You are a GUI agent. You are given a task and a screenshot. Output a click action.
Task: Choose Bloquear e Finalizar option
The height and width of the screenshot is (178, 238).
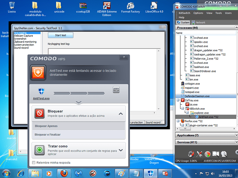tap(79, 135)
